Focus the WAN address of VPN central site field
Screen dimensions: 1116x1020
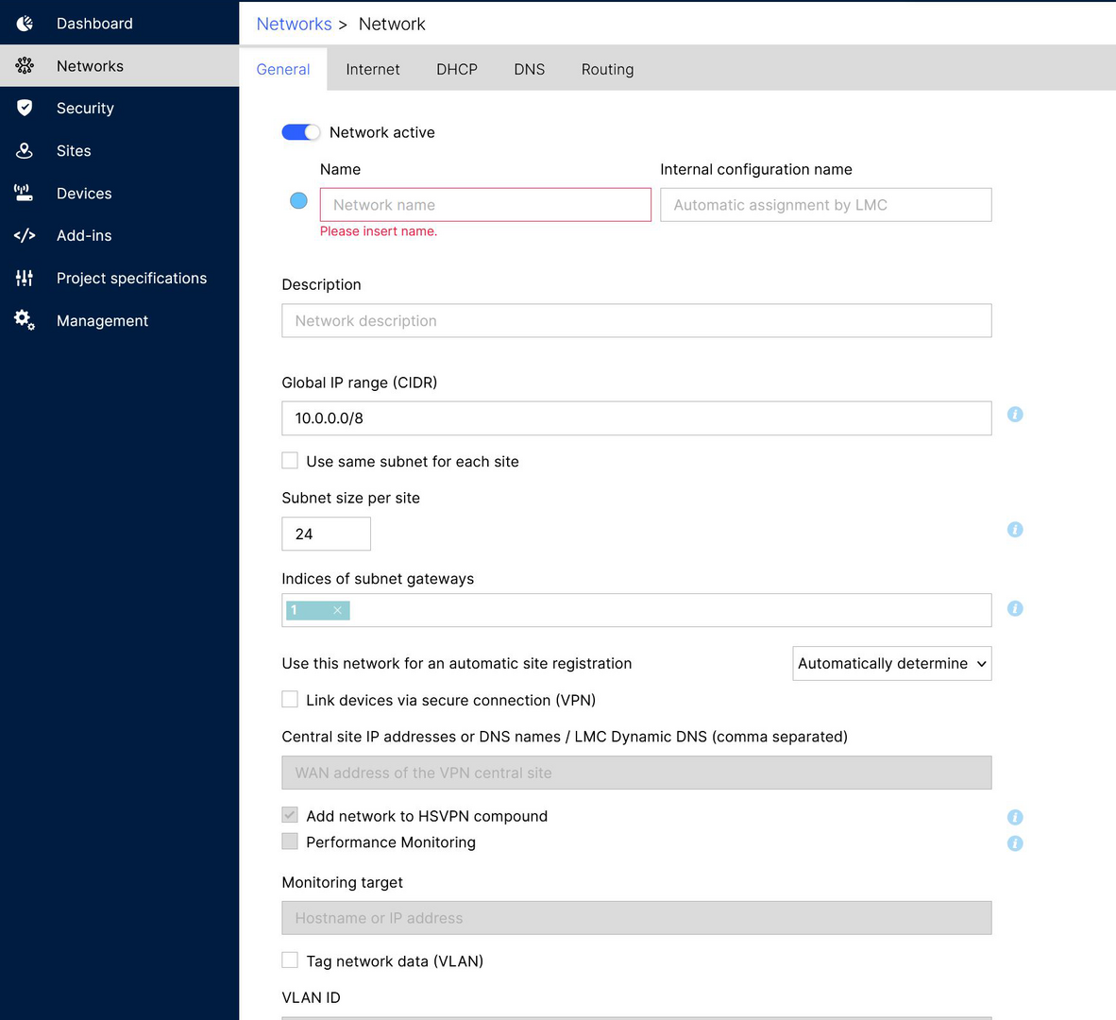[x=636, y=773]
